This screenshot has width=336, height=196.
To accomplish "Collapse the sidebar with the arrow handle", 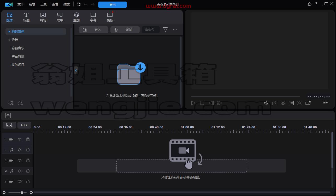I will pyautogui.click(x=76, y=70).
